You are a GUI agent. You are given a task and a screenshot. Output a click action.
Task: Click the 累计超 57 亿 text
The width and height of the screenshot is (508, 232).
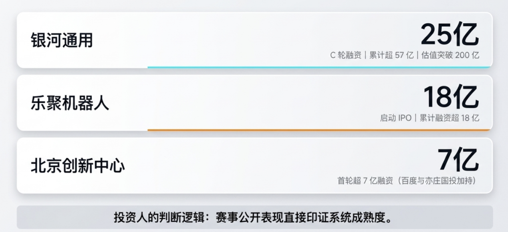coord(391,55)
